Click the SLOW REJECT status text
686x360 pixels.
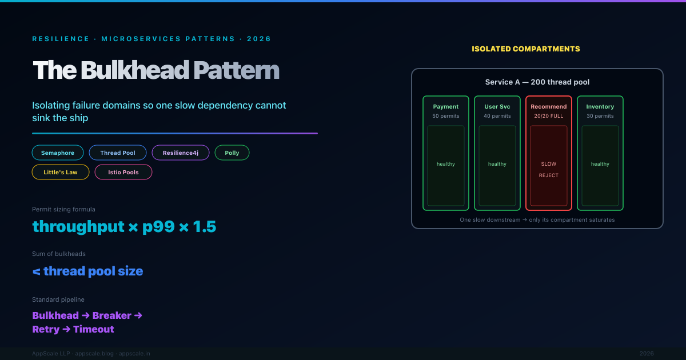pyautogui.click(x=549, y=170)
